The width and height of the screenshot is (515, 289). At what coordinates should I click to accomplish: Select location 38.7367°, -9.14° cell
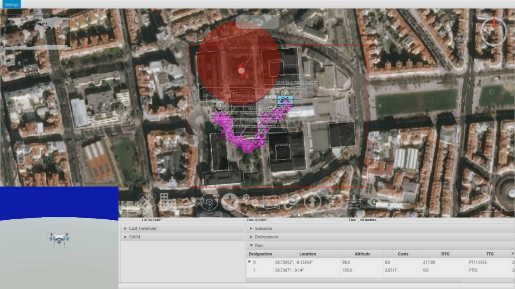click(307, 270)
